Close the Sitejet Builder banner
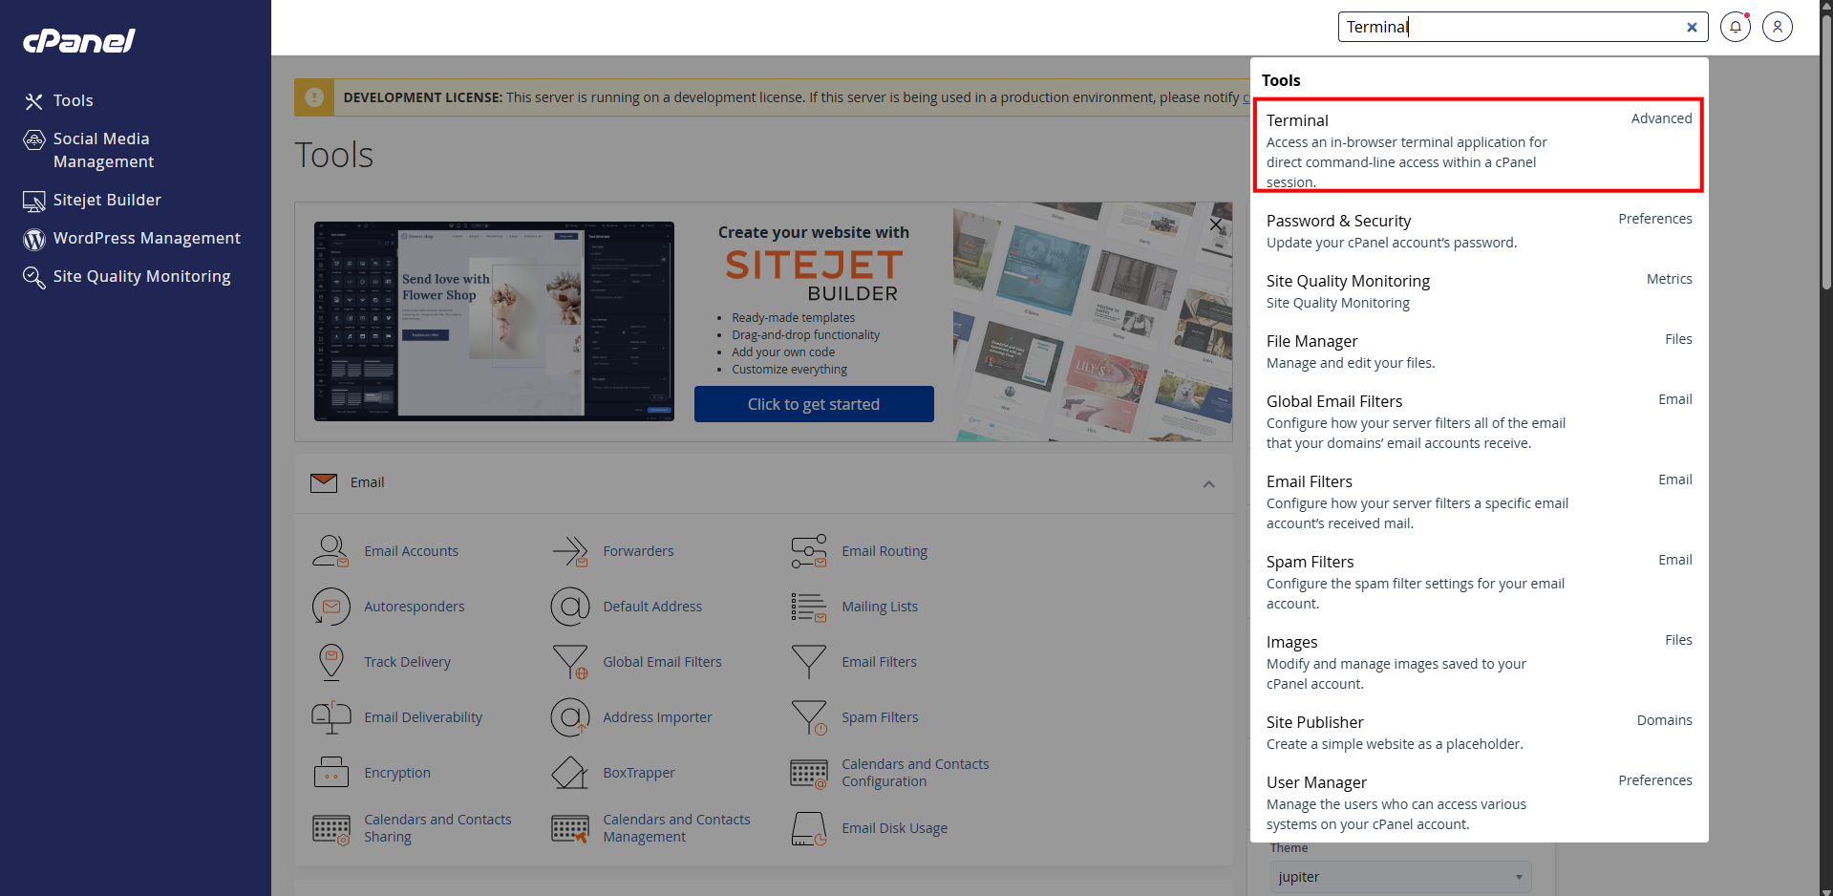The height and width of the screenshot is (896, 1833). 1216,224
